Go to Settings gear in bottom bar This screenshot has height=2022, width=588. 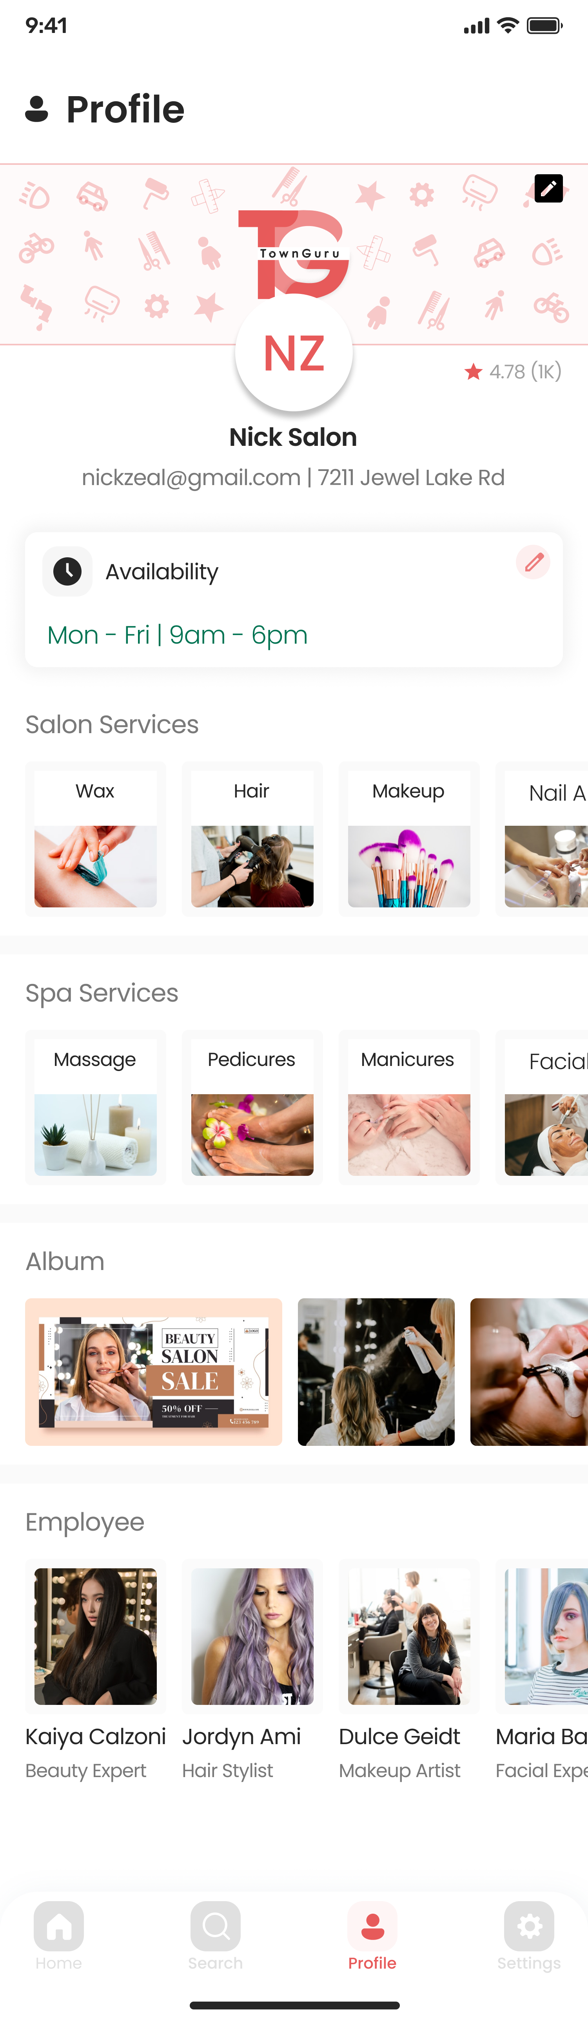[529, 1936]
